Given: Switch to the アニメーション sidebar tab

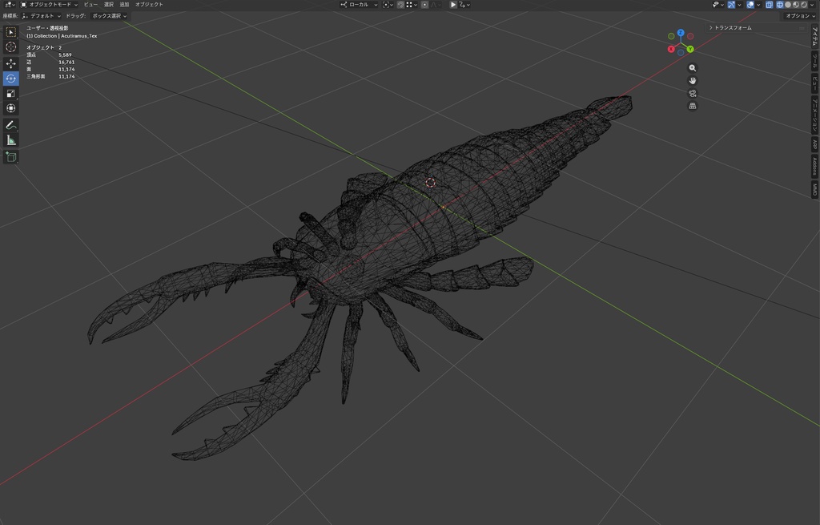Looking at the screenshot, I should click(814, 115).
